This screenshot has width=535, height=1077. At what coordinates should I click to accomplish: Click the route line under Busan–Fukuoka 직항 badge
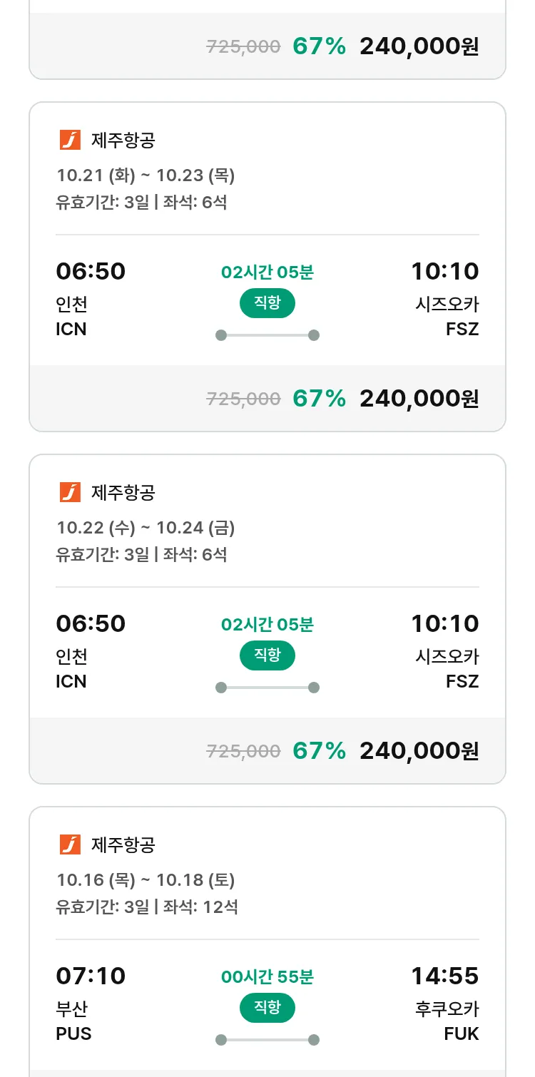(267, 1040)
